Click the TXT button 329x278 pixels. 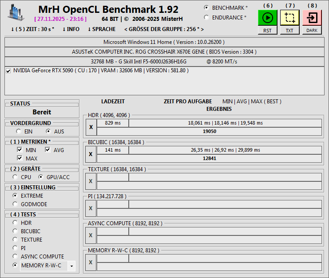click(x=290, y=31)
